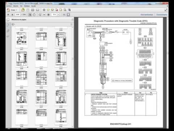The height and width of the screenshot is (131, 174).
Task: Open the Ver menu
Action: tap(21, 6)
